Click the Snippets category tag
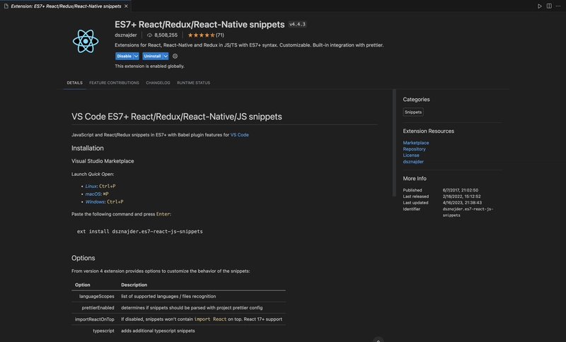The image size is (566, 342). click(413, 112)
